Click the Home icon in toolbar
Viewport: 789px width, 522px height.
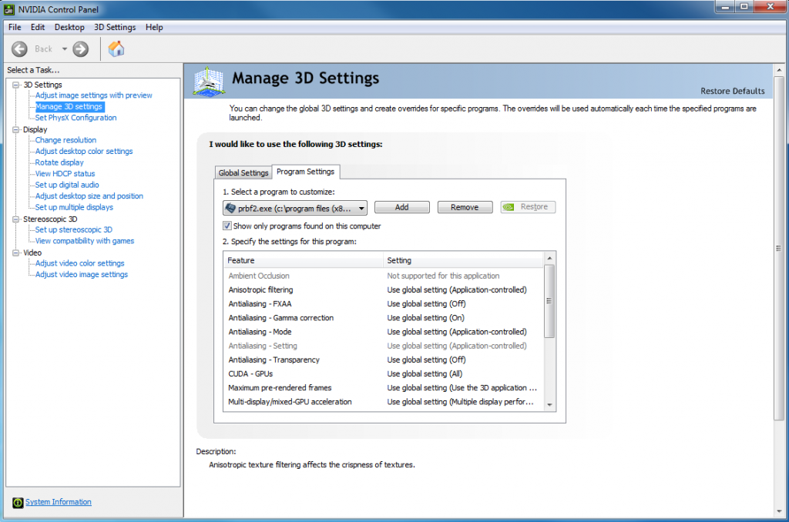[x=116, y=49]
